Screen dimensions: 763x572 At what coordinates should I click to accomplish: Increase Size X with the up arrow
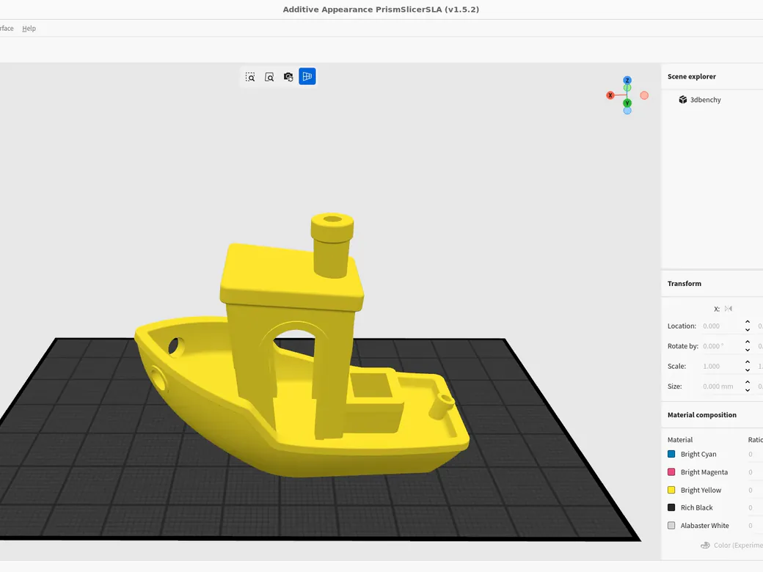coord(748,382)
